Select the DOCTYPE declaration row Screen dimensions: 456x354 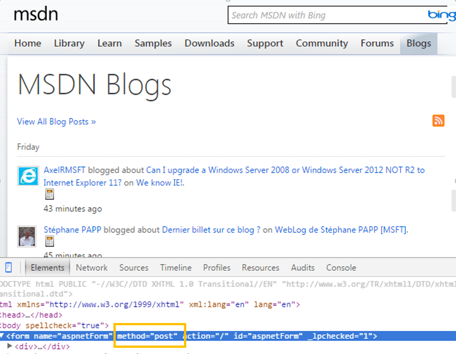coord(228,289)
